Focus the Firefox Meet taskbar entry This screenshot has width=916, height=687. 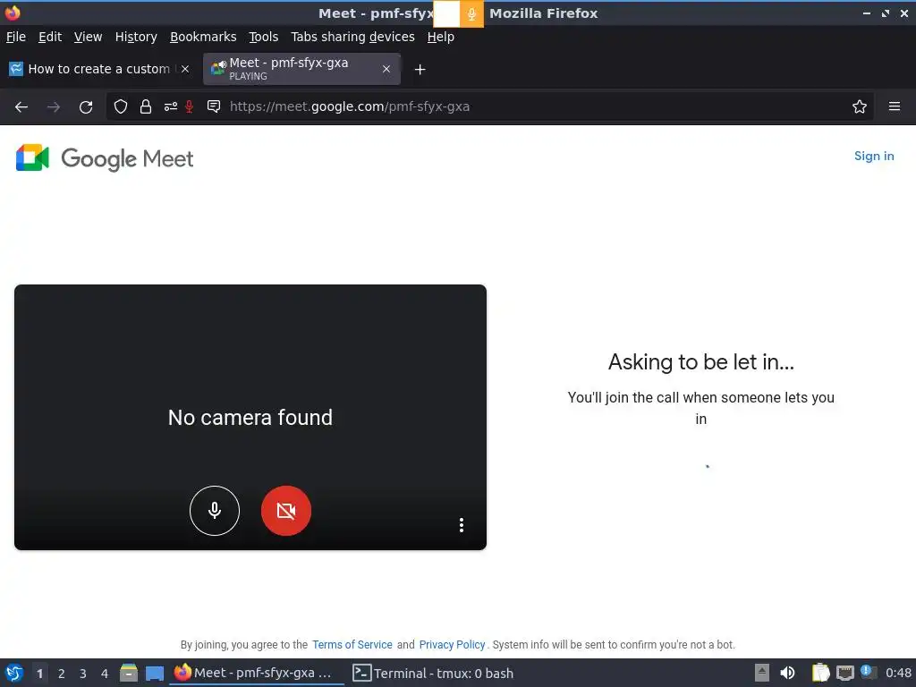257,673
